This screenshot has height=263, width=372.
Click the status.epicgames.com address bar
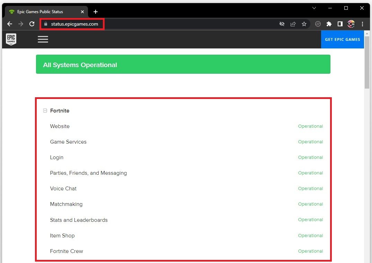[74, 24]
